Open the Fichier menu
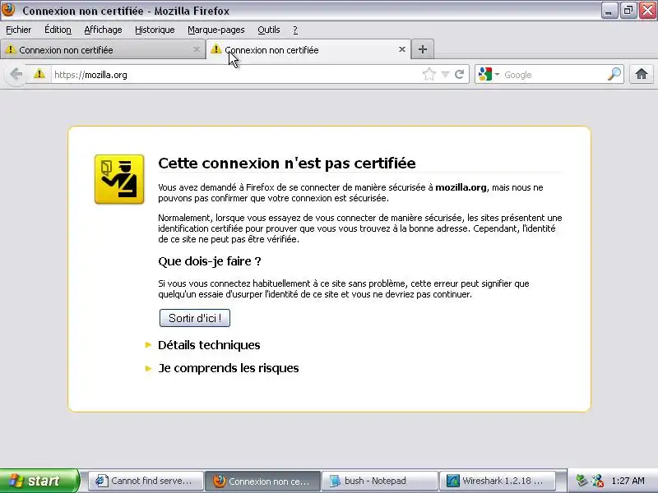 pos(18,30)
